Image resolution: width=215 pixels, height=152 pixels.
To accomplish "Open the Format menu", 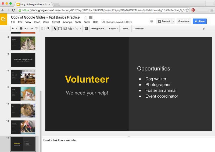I will pos(56,22).
